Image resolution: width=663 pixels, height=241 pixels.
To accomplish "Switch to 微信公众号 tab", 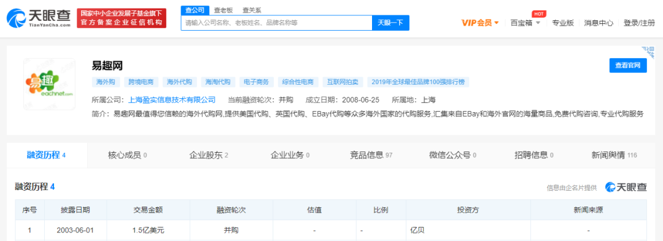I will [x=453, y=155].
